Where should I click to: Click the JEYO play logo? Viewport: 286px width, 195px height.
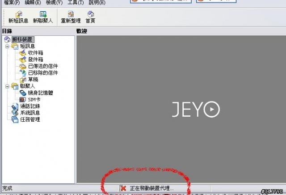196,109
